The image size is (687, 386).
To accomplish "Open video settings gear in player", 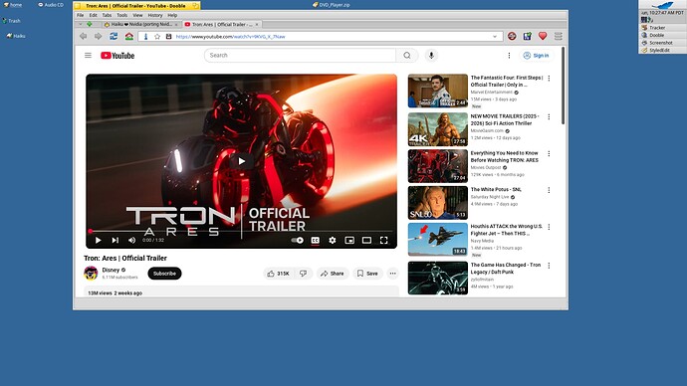I will [x=333, y=240].
